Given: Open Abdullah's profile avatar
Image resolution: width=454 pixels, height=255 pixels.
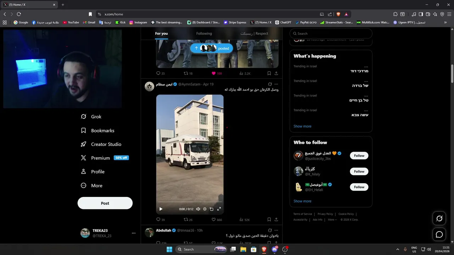Looking at the screenshot, I should point(149,232).
